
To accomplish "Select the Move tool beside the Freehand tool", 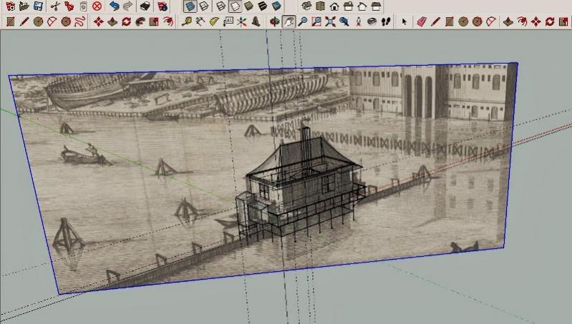I will 98,21.
